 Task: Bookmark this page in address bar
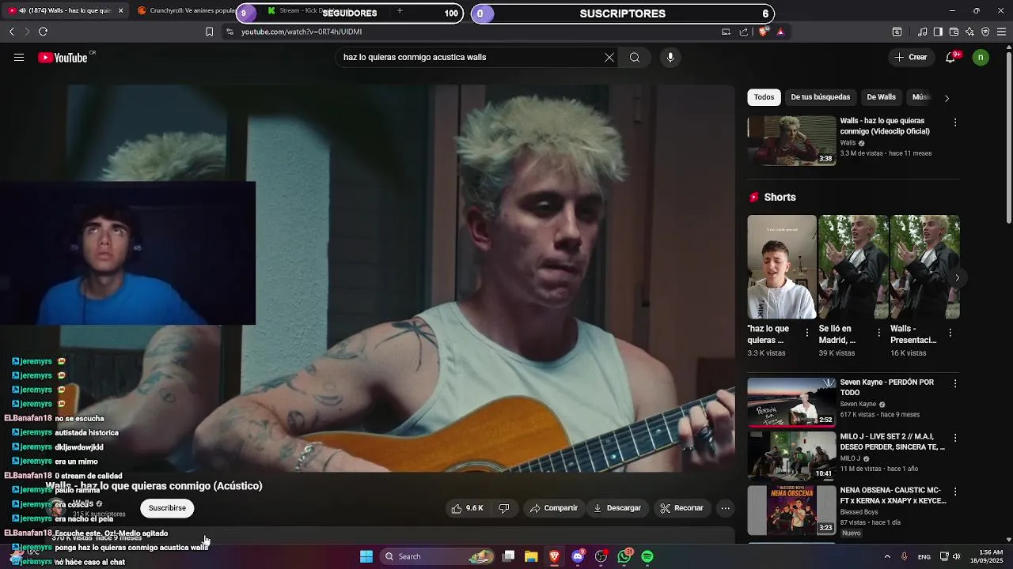(209, 32)
